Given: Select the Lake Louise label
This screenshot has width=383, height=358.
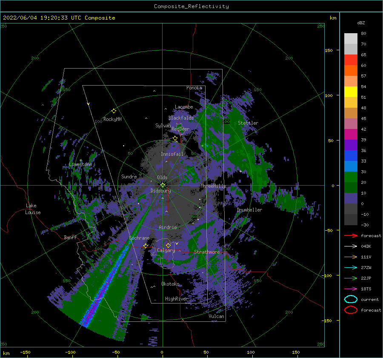Looking at the screenshot, I should pos(33,209).
